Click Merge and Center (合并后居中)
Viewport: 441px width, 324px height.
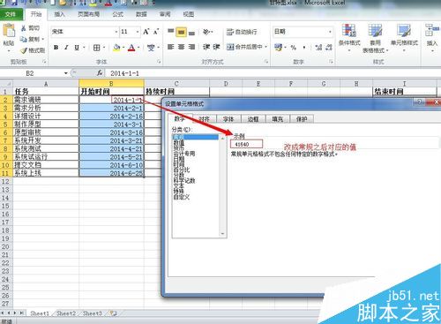coord(244,47)
